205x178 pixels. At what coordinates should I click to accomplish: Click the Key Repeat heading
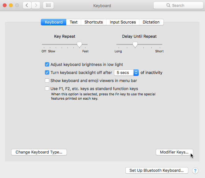(x=65, y=36)
